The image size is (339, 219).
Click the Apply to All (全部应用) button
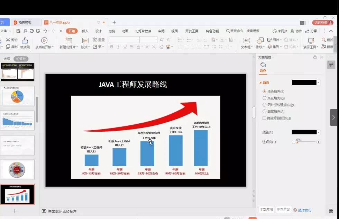click(x=266, y=210)
